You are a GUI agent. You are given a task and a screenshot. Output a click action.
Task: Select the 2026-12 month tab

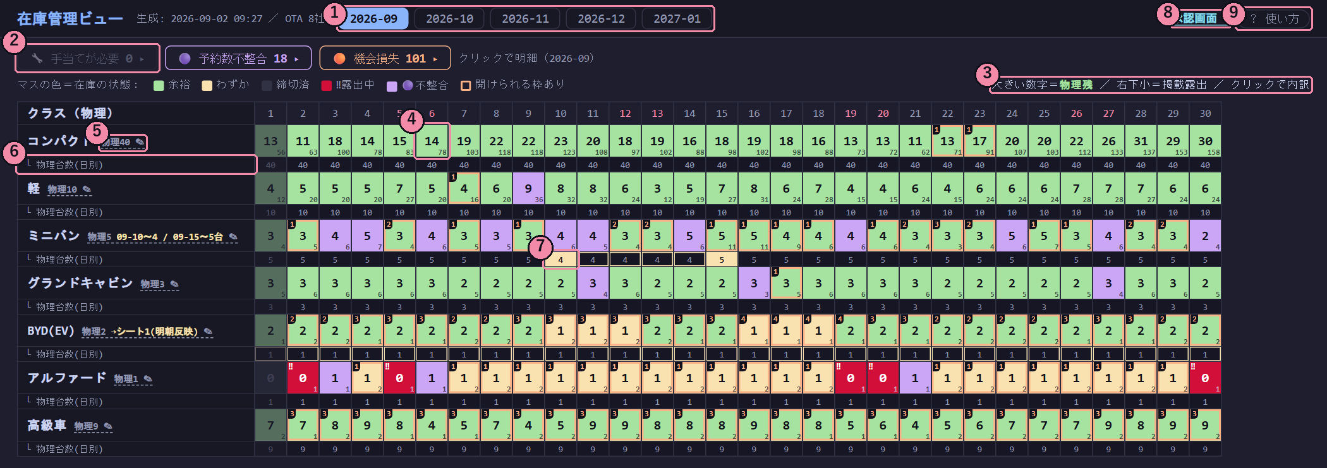point(601,19)
